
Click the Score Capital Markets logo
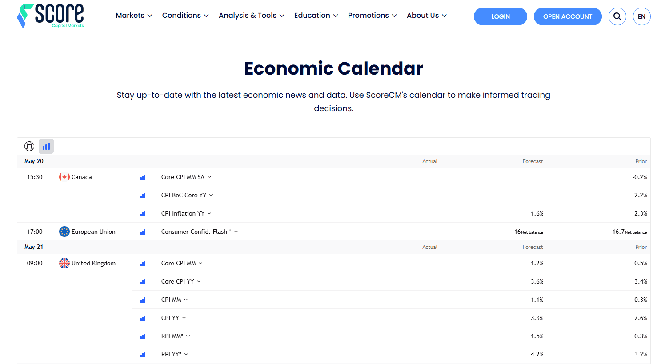50,16
